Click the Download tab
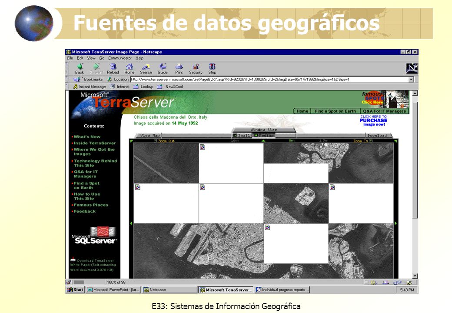Viewport: 452px width, 313px height. click(x=377, y=135)
